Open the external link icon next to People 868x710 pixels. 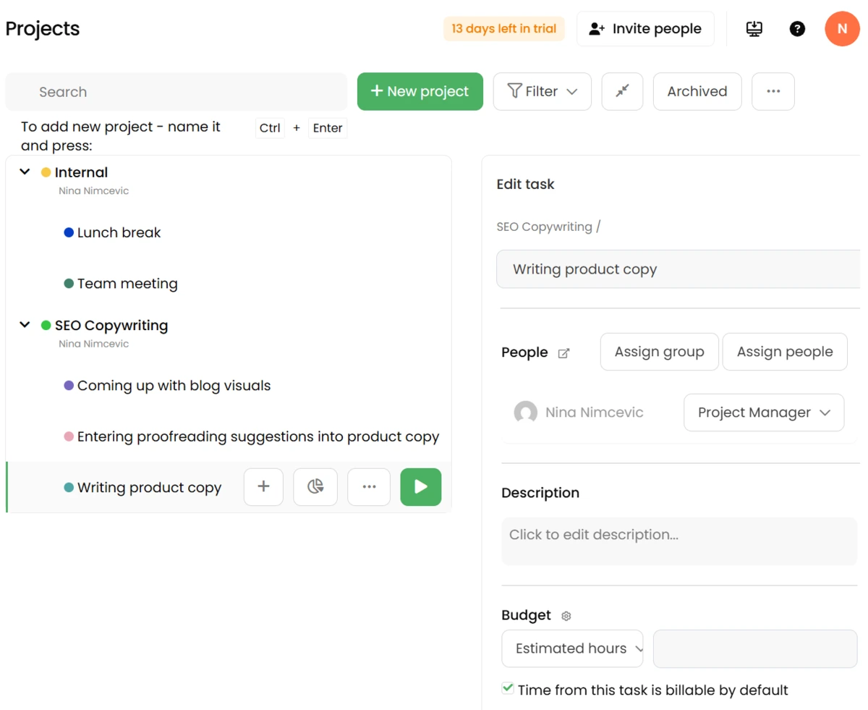(x=564, y=353)
